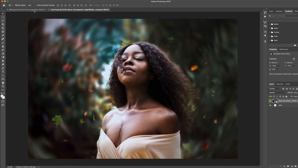This screenshot has width=298, height=168.
Task: Select the Pen tool
Action: (x=3, y=68)
